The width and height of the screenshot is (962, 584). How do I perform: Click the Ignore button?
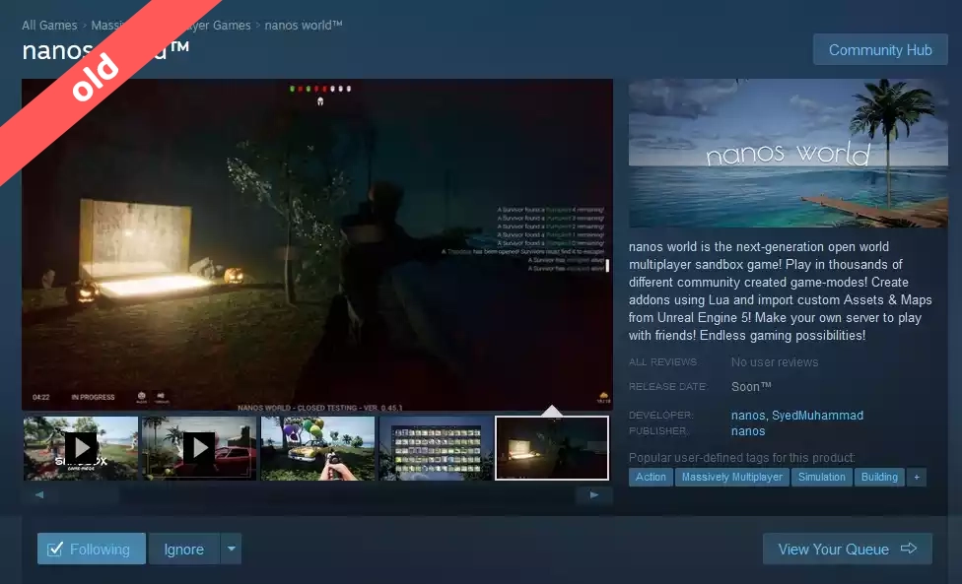point(184,549)
